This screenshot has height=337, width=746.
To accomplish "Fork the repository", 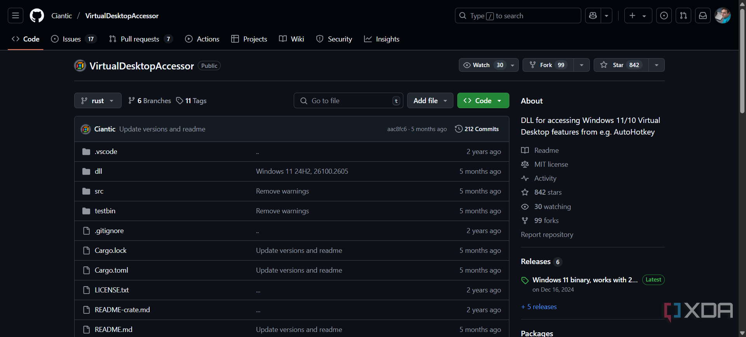I will tap(548, 65).
